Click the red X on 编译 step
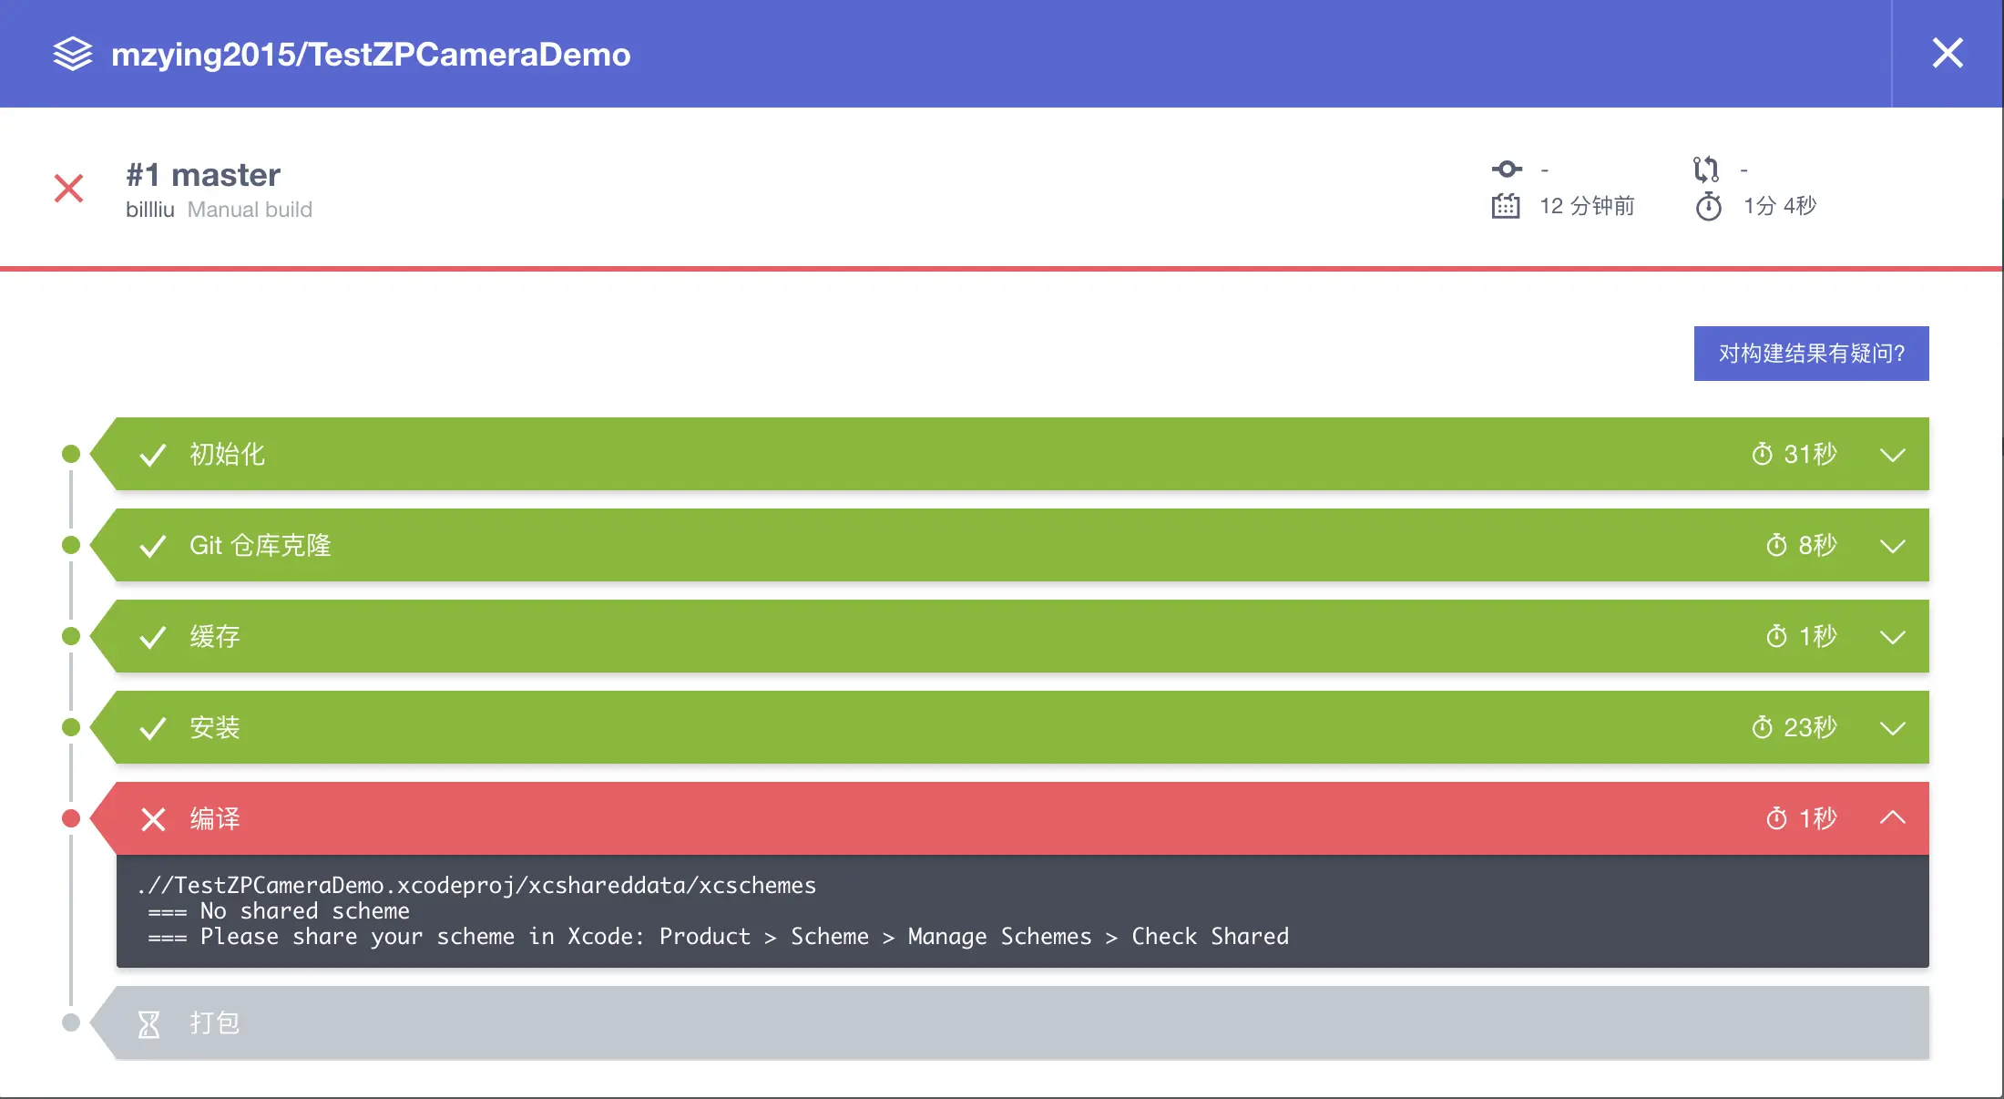The height and width of the screenshot is (1099, 2004). tap(153, 819)
